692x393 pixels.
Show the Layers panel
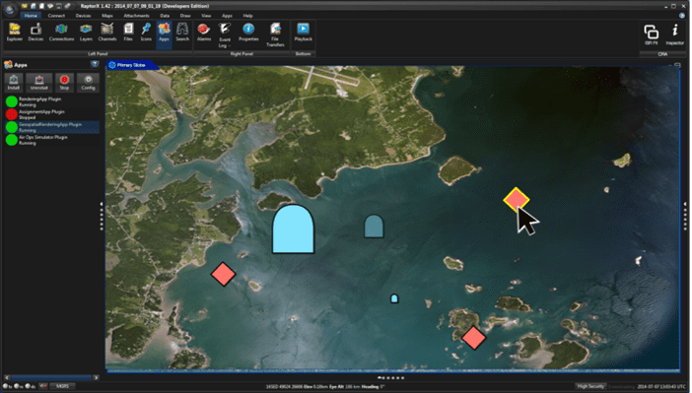coord(86,33)
